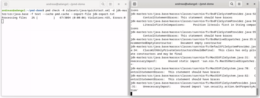Image resolution: width=260 pixels, height=98 pixels.
Task: Close the left terminal window
Action: click(x=126, y=4)
